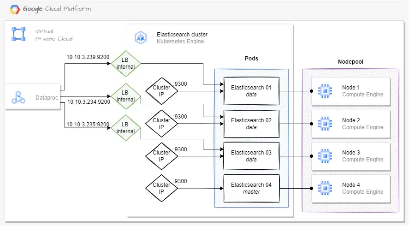Select Cluster IP diamond pointing to Elasticsearch 03
This screenshot has width=409, height=226.
(161, 156)
